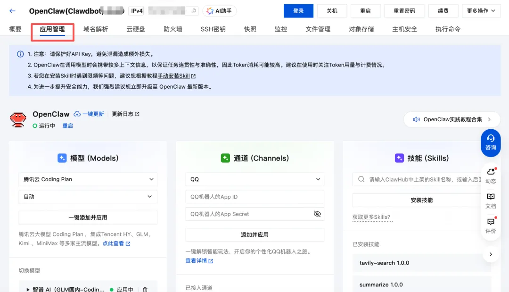The height and width of the screenshot is (292, 509).
Task: Switch to the 防火墙 tab
Action: click(172, 29)
